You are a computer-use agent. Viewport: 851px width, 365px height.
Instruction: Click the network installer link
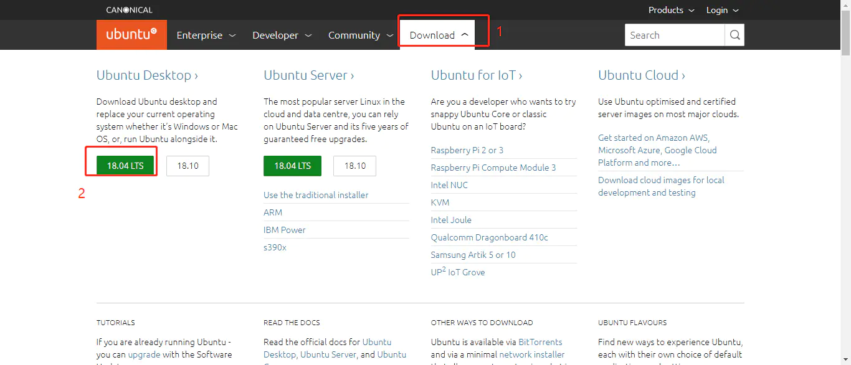(532, 354)
